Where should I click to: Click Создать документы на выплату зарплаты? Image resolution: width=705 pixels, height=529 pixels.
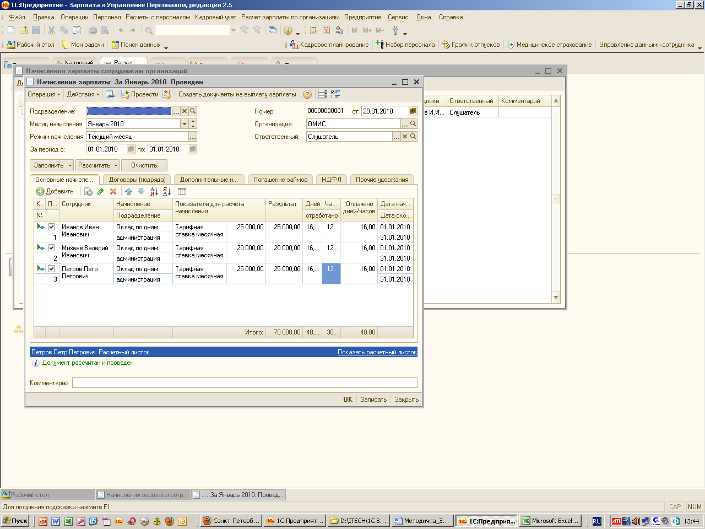click(x=237, y=94)
